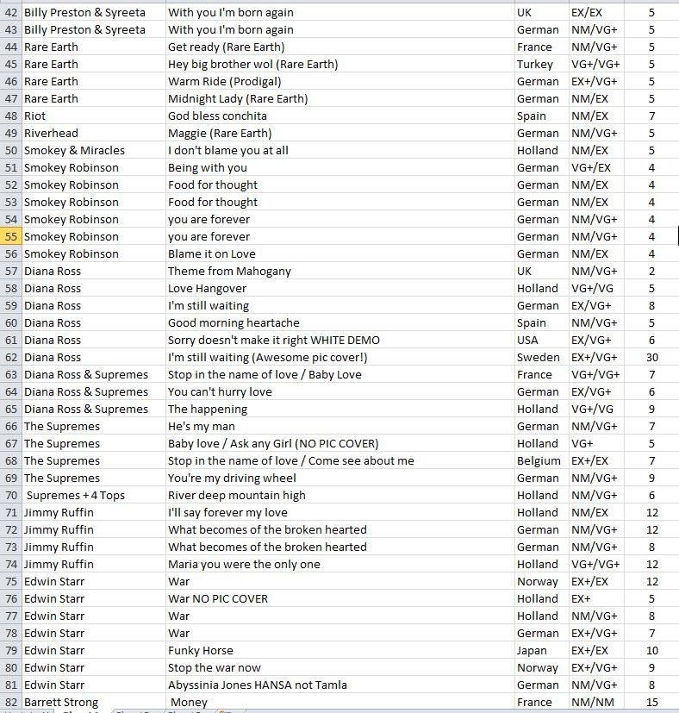Select 'Get ready (Rare Earth)' cell
The image size is (679, 713).
tap(340, 47)
